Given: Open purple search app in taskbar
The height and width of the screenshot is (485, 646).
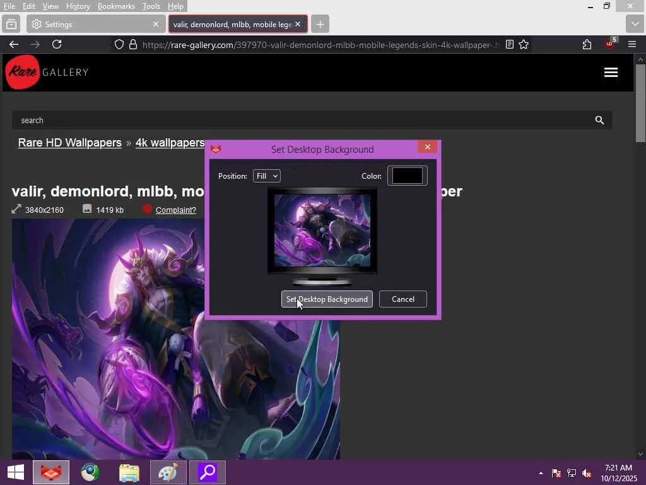Looking at the screenshot, I should click(208, 472).
